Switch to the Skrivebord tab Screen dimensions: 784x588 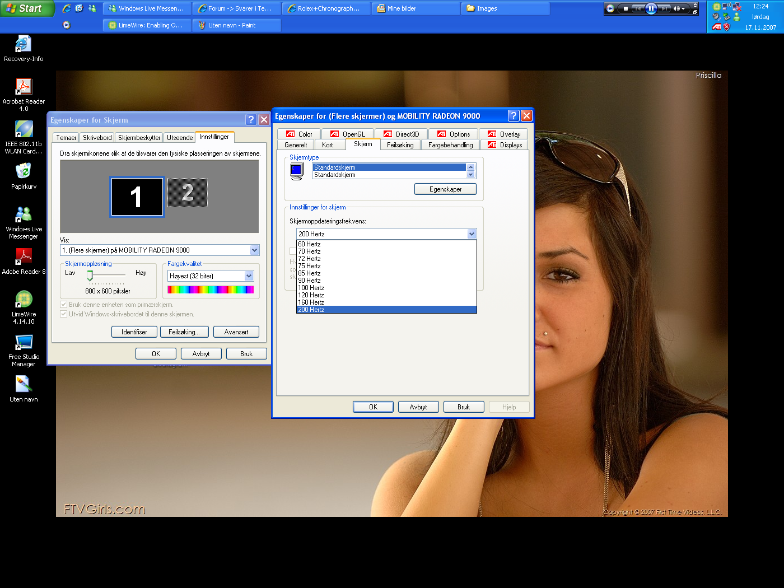coord(97,138)
